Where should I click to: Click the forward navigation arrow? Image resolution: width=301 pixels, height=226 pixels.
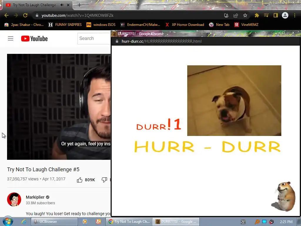[x=16, y=15]
